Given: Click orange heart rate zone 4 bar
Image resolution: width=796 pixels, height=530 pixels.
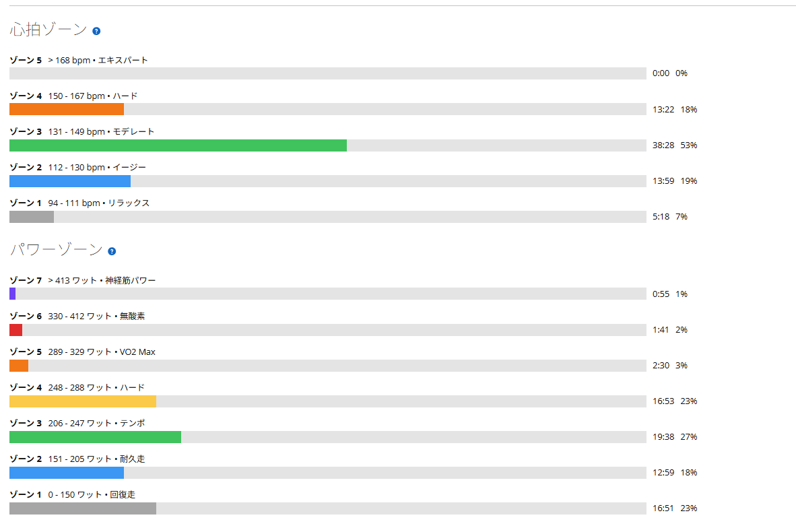Looking at the screenshot, I should point(67,109).
